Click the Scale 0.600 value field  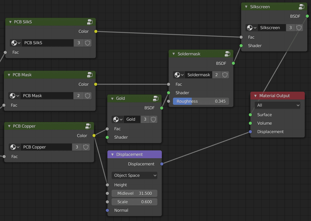[134, 202]
